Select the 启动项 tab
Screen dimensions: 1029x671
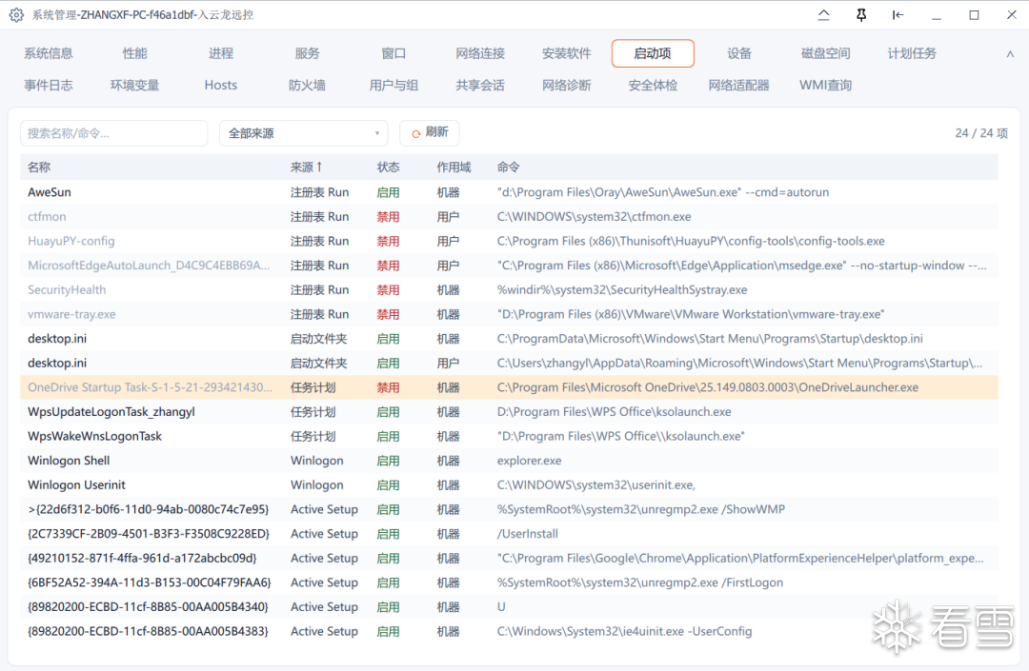click(x=653, y=53)
